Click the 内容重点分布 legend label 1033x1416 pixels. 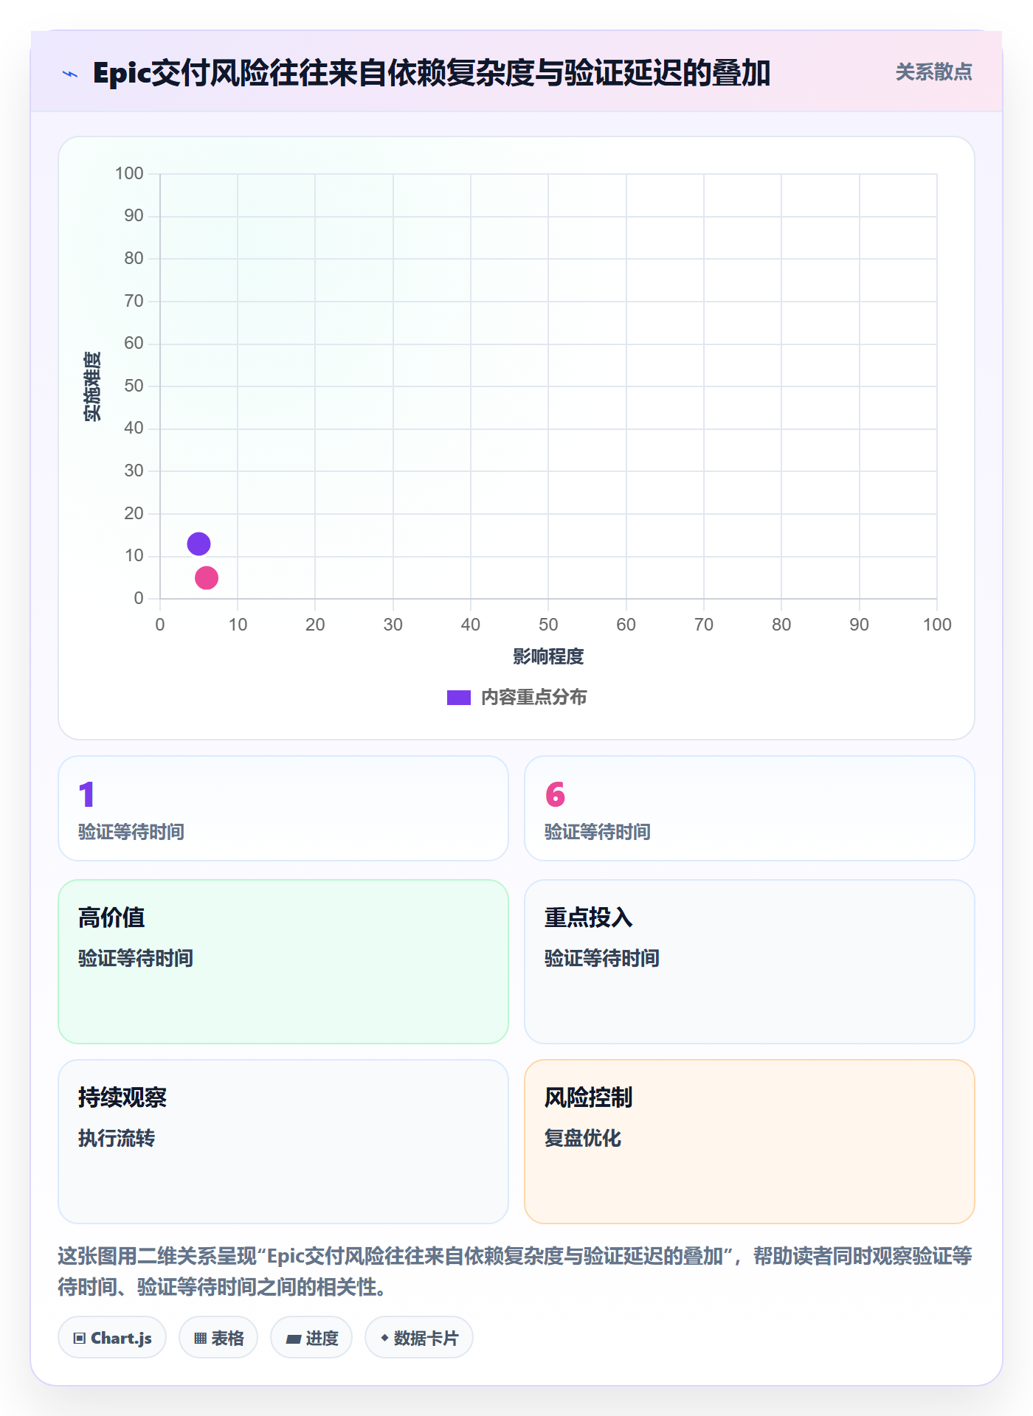533,698
